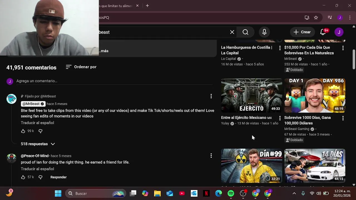Open the purple J account avatar in YouTube header
This screenshot has width=356, height=200.
(x=339, y=32)
